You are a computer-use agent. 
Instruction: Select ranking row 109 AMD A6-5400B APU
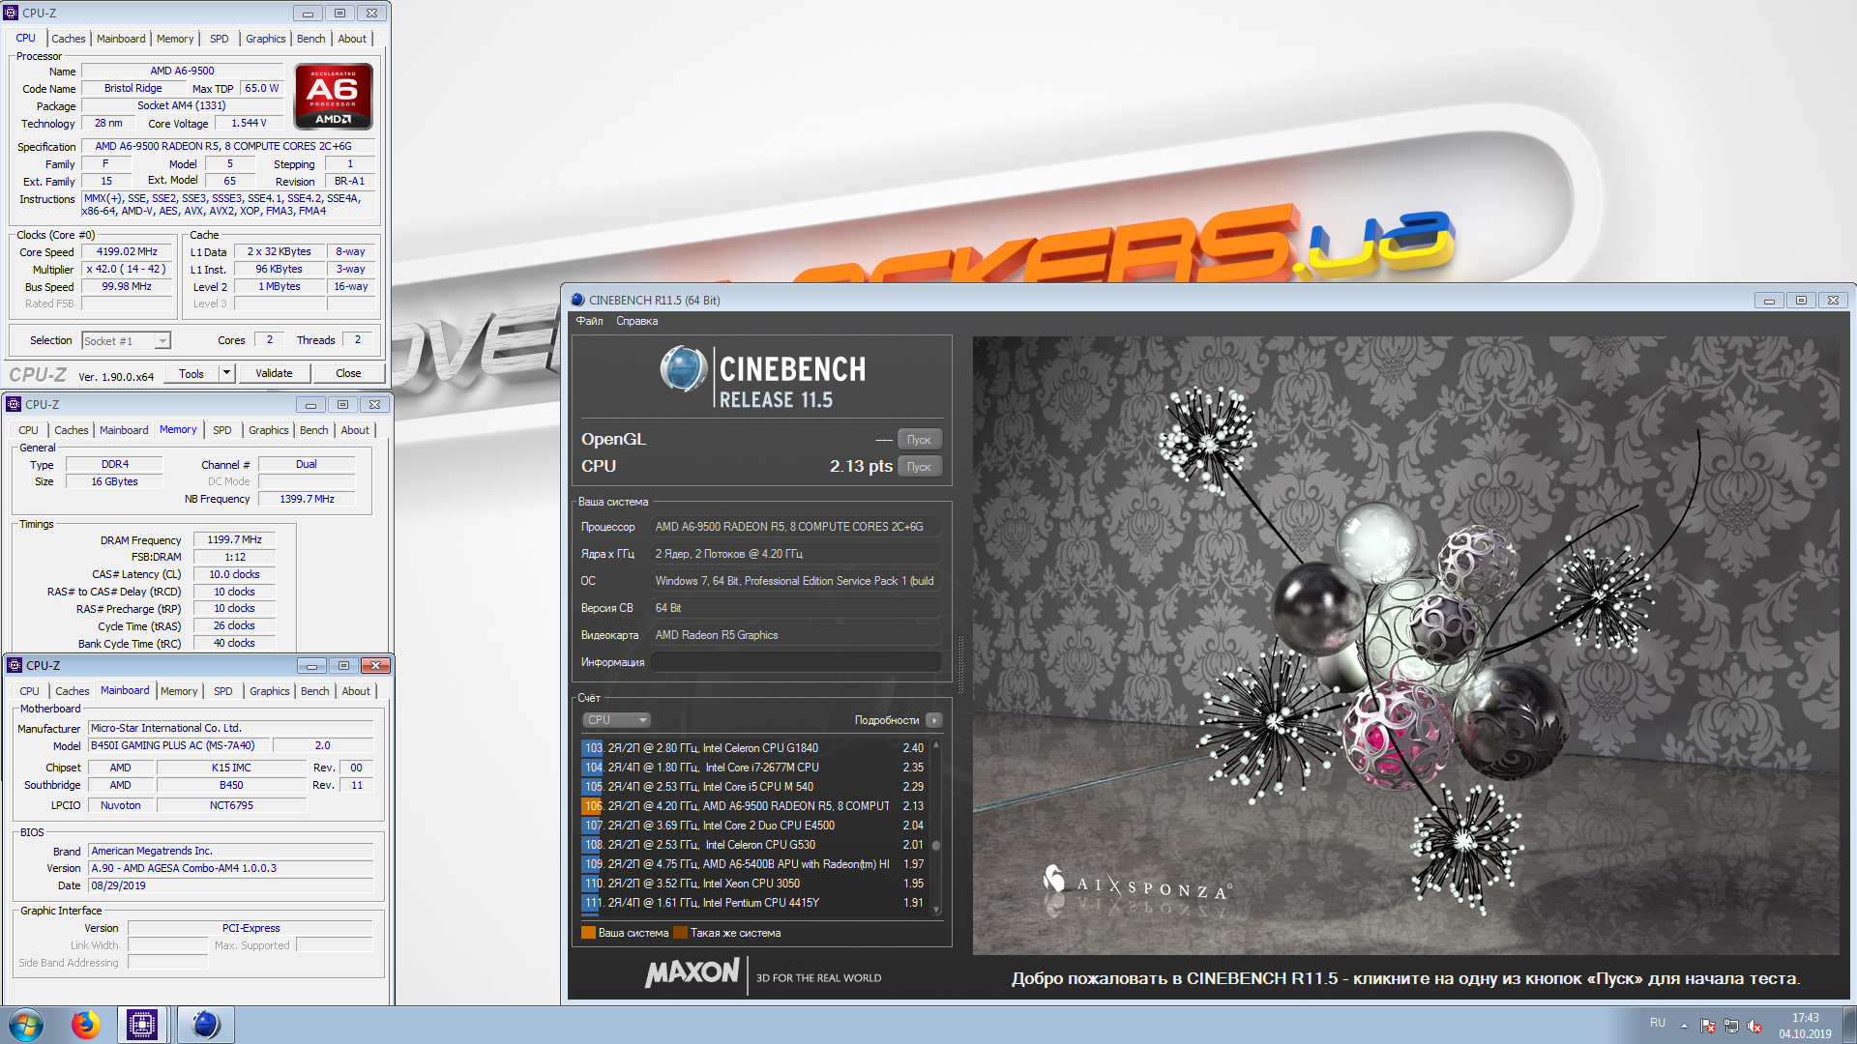coord(754,864)
